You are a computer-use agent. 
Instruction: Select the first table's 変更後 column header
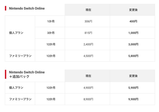click(132, 10)
